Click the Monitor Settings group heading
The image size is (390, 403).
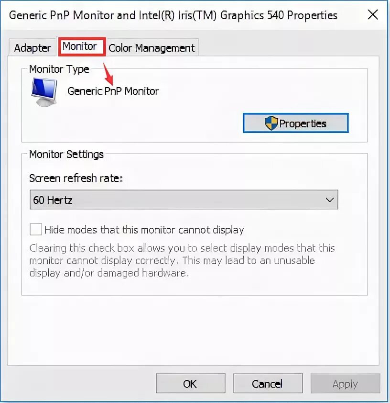pyautogui.click(x=66, y=155)
